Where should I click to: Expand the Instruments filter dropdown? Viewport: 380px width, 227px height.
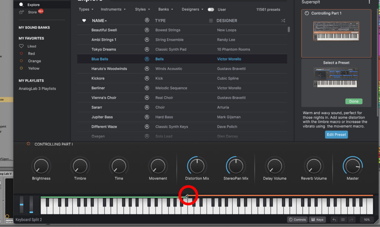pos(113,9)
